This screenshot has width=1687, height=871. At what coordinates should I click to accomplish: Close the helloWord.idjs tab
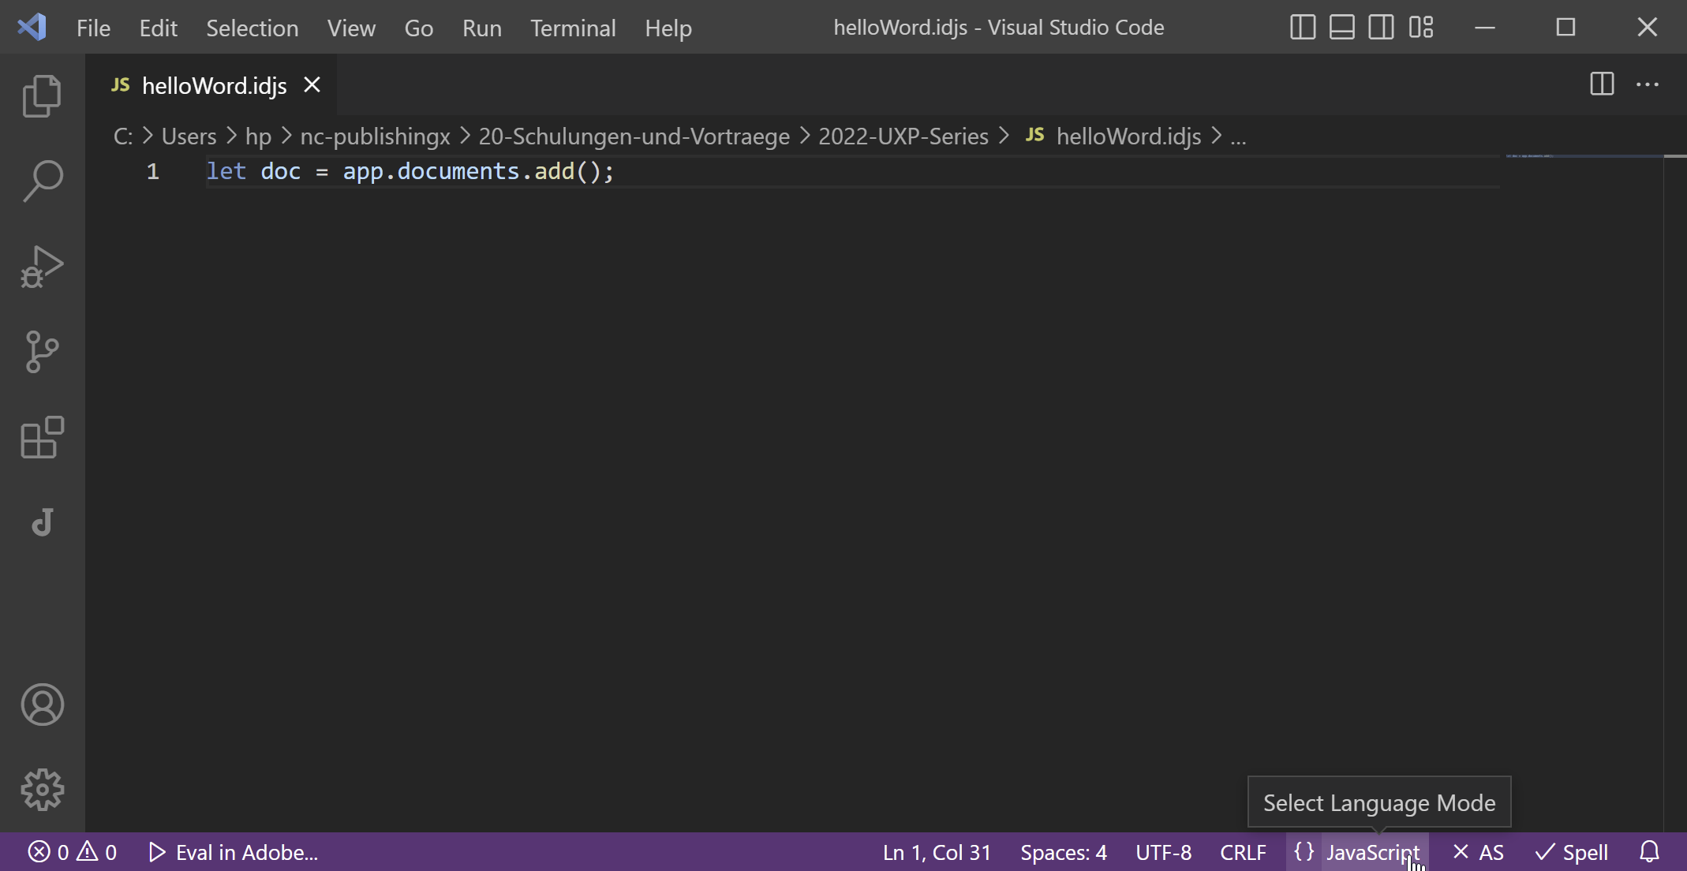[x=312, y=84]
